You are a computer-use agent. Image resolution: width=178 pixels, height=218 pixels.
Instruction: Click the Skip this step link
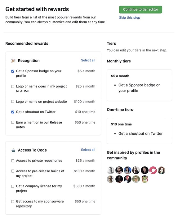[130, 18]
